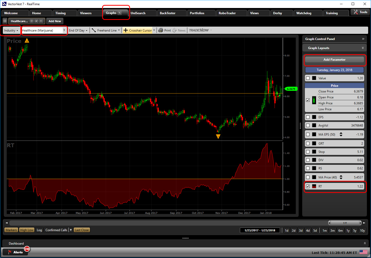
Task: Click the Add Parameter button
Action: tap(334, 60)
